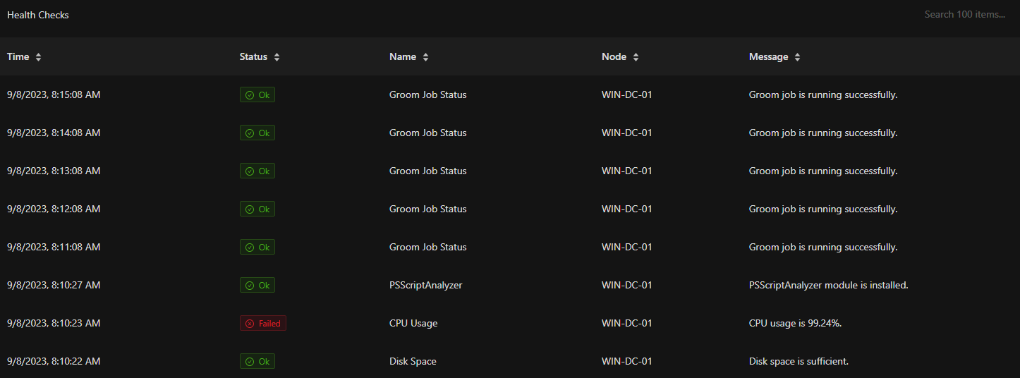Viewport: 1020px width, 378px height.
Task: Click the Ok badge for Disk Space
Action: pyautogui.click(x=257, y=361)
